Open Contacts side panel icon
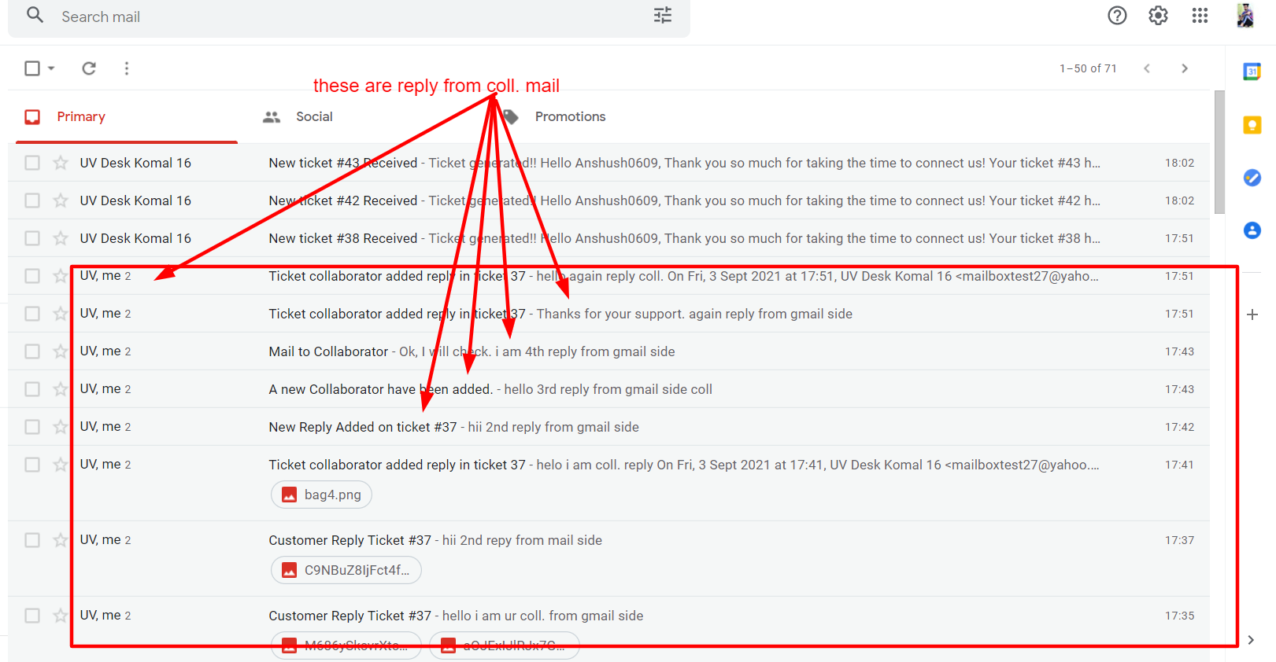 [1252, 230]
